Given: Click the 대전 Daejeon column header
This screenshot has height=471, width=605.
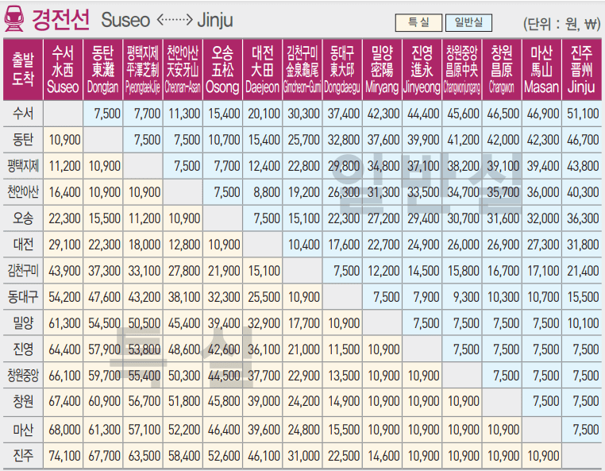Looking at the screenshot, I should (262, 69).
